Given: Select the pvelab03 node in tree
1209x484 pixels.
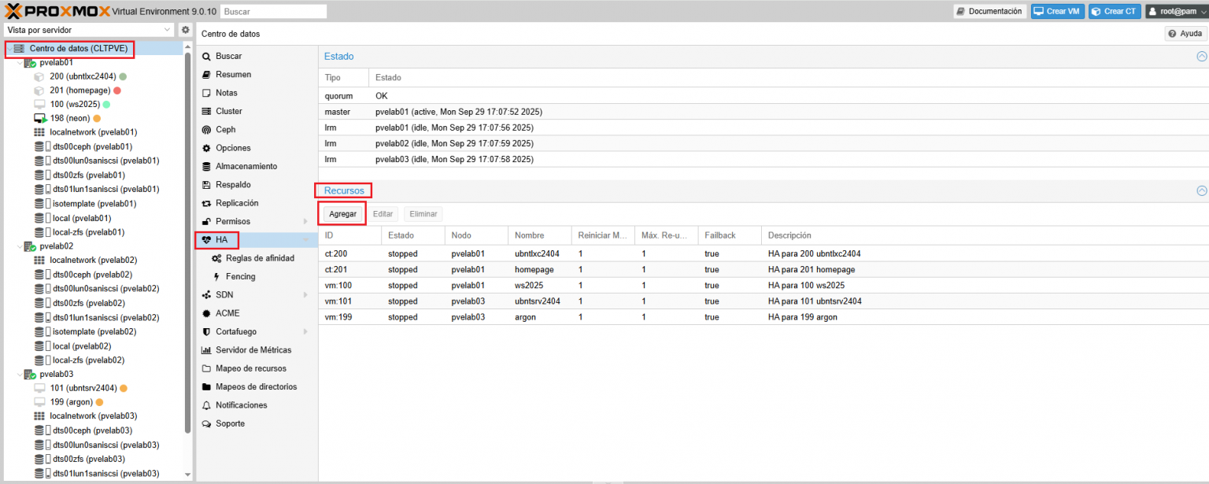Looking at the screenshot, I should (x=56, y=374).
